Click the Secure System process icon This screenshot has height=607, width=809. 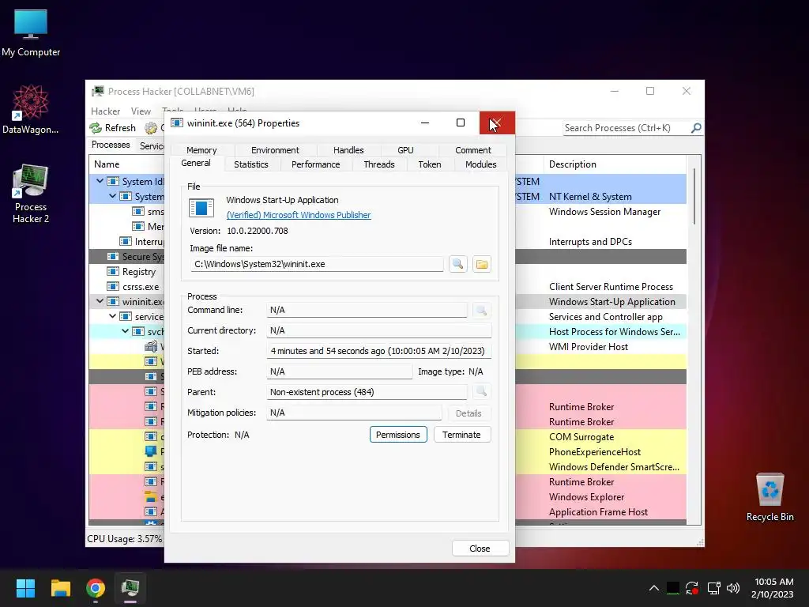pos(112,257)
